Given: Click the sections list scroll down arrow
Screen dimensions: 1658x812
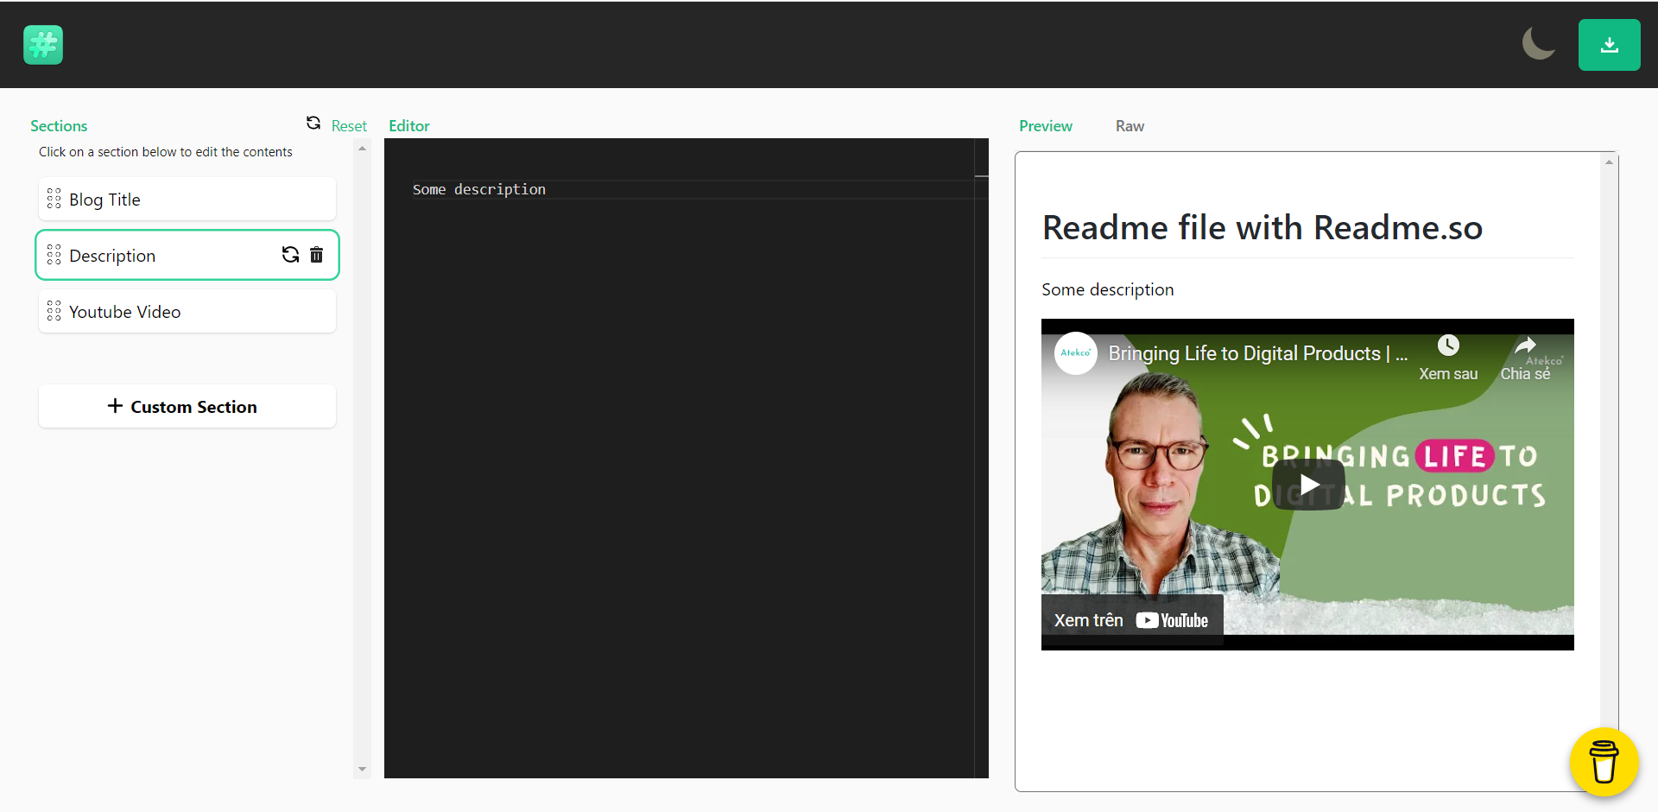Looking at the screenshot, I should point(362,770).
